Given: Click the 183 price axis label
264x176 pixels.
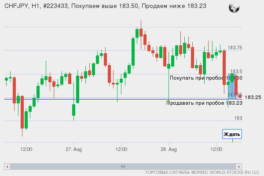Looking at the screenshot, I should (238, 118).
